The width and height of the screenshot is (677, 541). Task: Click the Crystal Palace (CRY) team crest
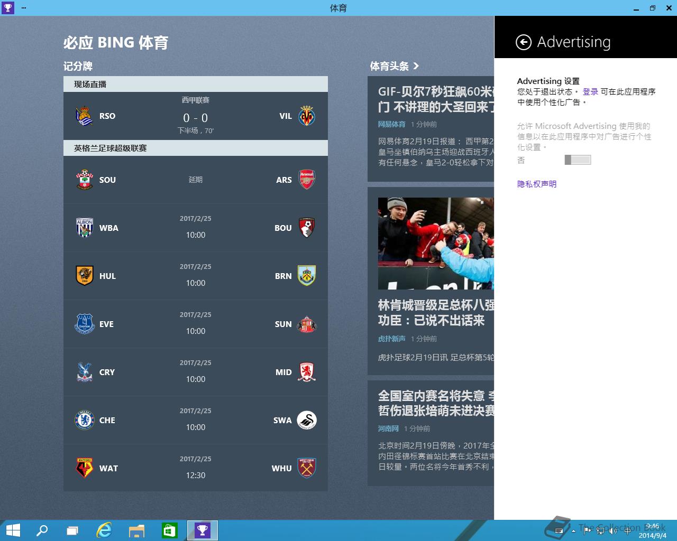[x=85, y=372]
